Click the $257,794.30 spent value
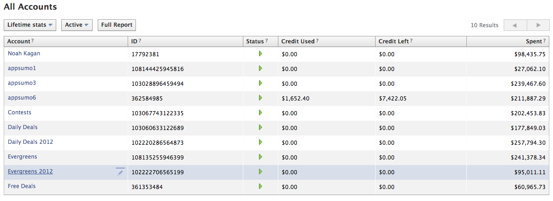 pyautogui.click(x=528, y=143)
